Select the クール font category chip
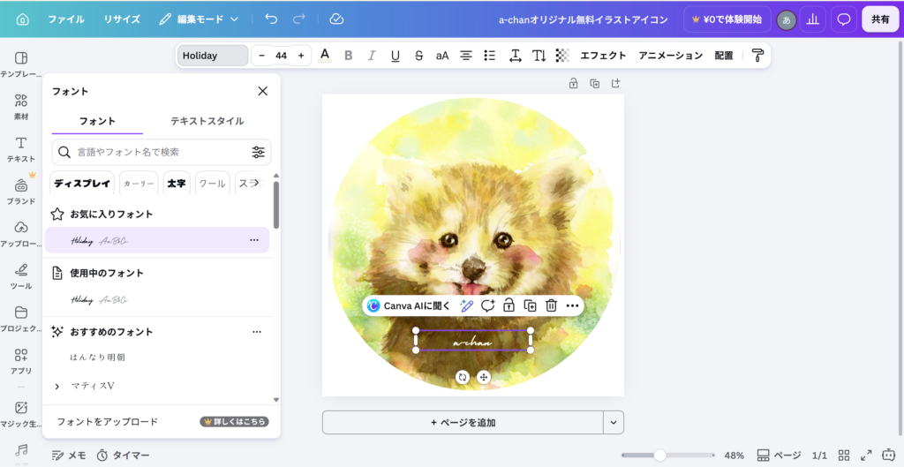This screenshot has height=467, width=904. pyautogui.click(x=212, y=184)
